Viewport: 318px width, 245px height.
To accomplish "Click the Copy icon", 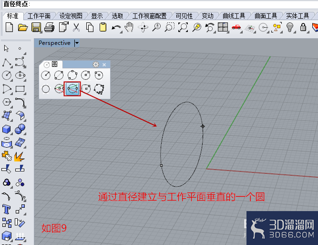I will pos(90,27).
